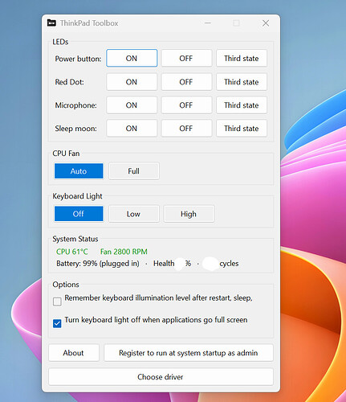
Task: Close the ThinkPad Toolbox window
Action: click(x=266, y=23)
